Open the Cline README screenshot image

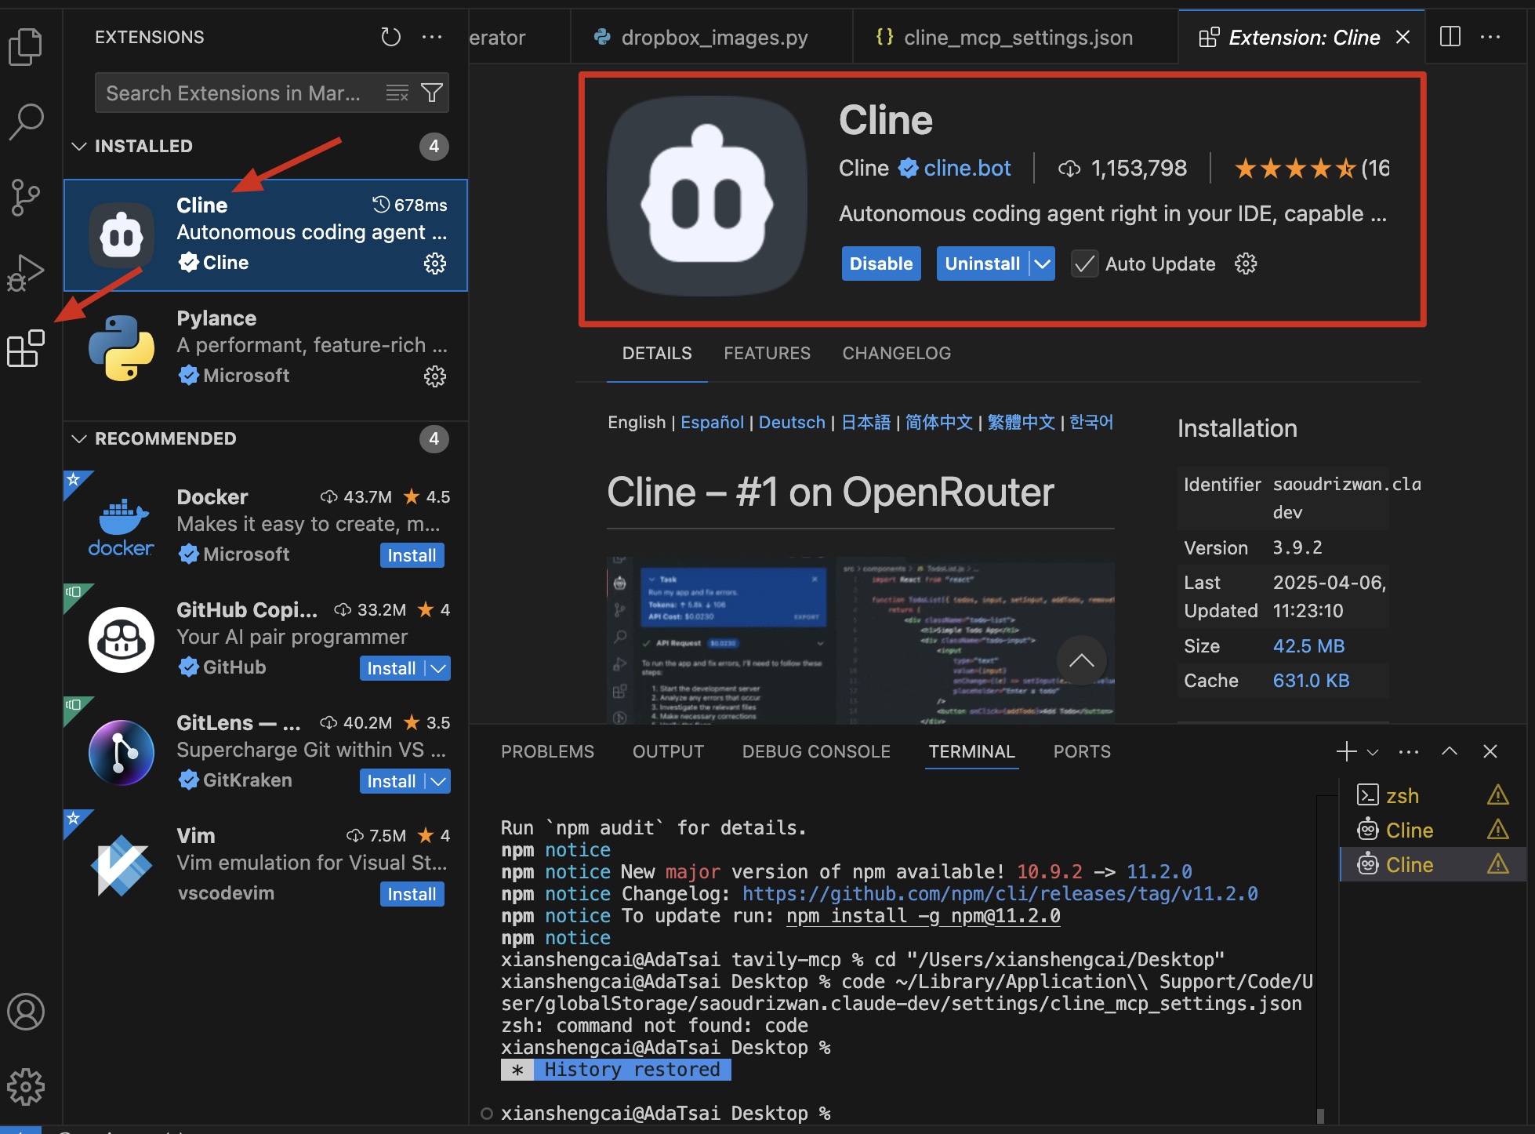tap(861, 640)
